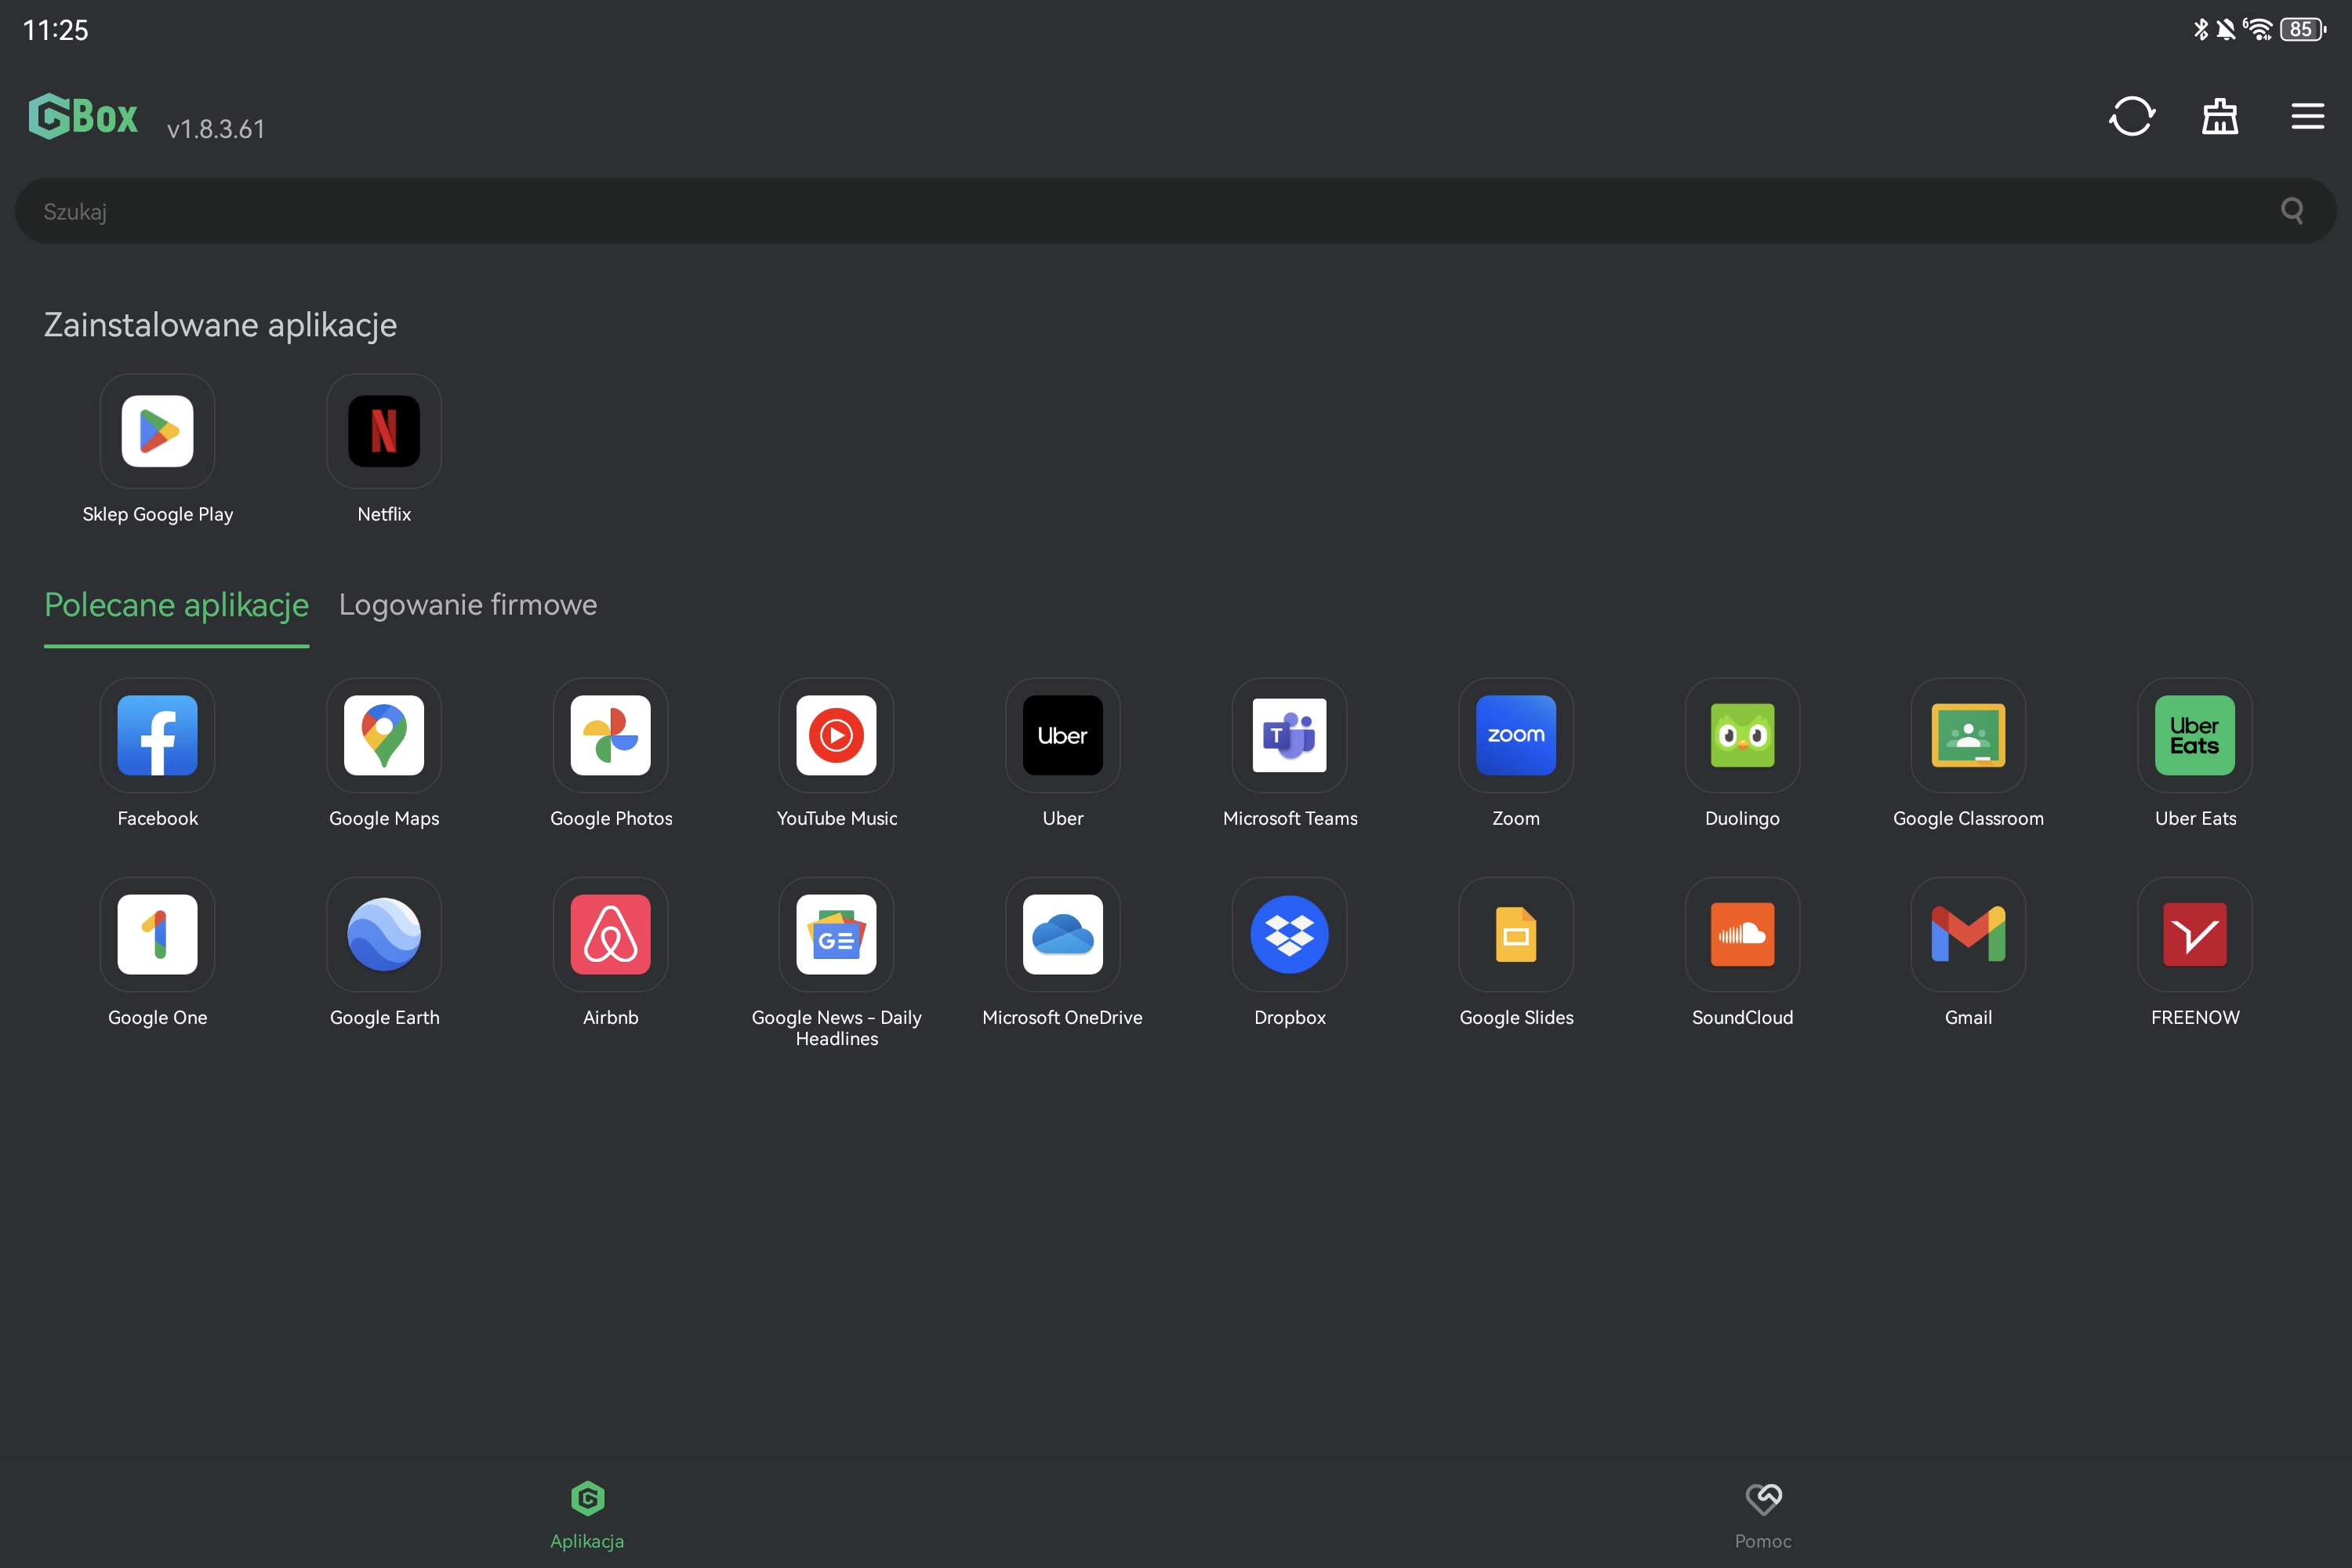The height and width of the screenshot is (1568, 2352).
Task: Open the black Uber ride app icon
Action: tap(1063, 735)
